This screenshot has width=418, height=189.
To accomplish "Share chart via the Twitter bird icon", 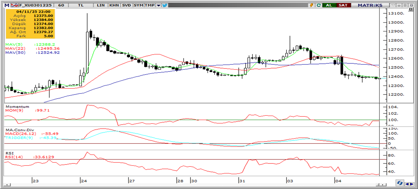I will [x=165, y=5].
